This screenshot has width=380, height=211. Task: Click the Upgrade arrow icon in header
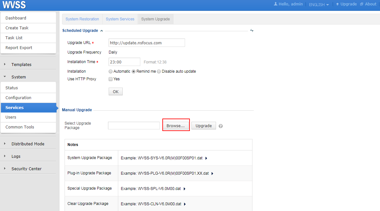click(x=337, y=4)
